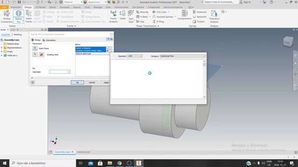This screenshot has width=298, height=167.
Task: Click the bottom-left icon in Radial Pin dialog
Action: 33,83
